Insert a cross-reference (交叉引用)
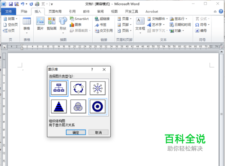Screen dimensions: 225x166 103,31
